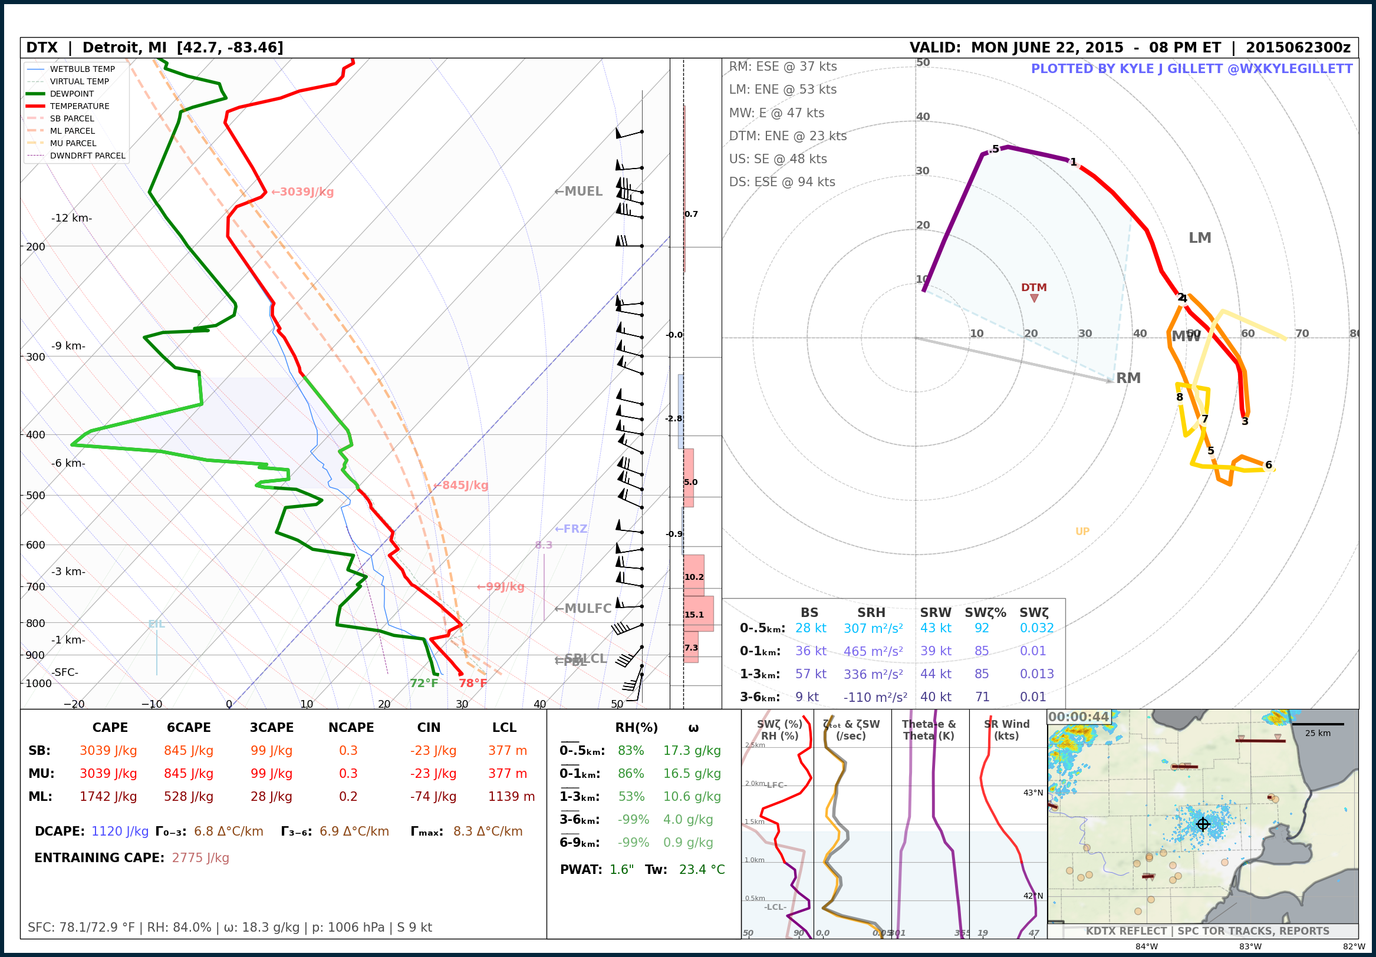Click the TEMPERATURE red legend line
Screen dimensions: 1376x957
click(35, 106)
